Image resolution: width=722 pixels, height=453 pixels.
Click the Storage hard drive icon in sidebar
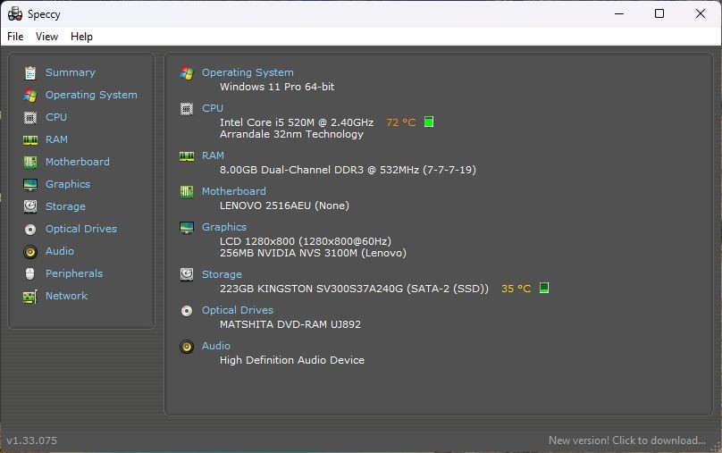coord(30,206)
